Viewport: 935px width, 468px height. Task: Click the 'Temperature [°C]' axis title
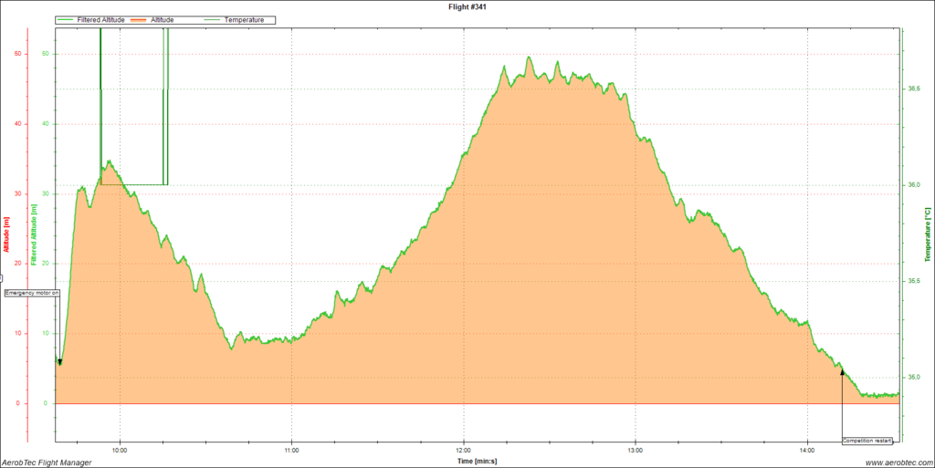pos(929,235)
